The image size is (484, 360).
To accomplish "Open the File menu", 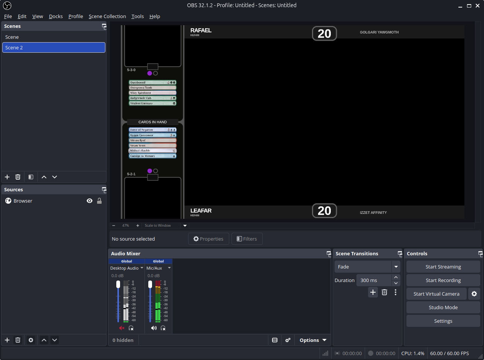I will (8, 16).
